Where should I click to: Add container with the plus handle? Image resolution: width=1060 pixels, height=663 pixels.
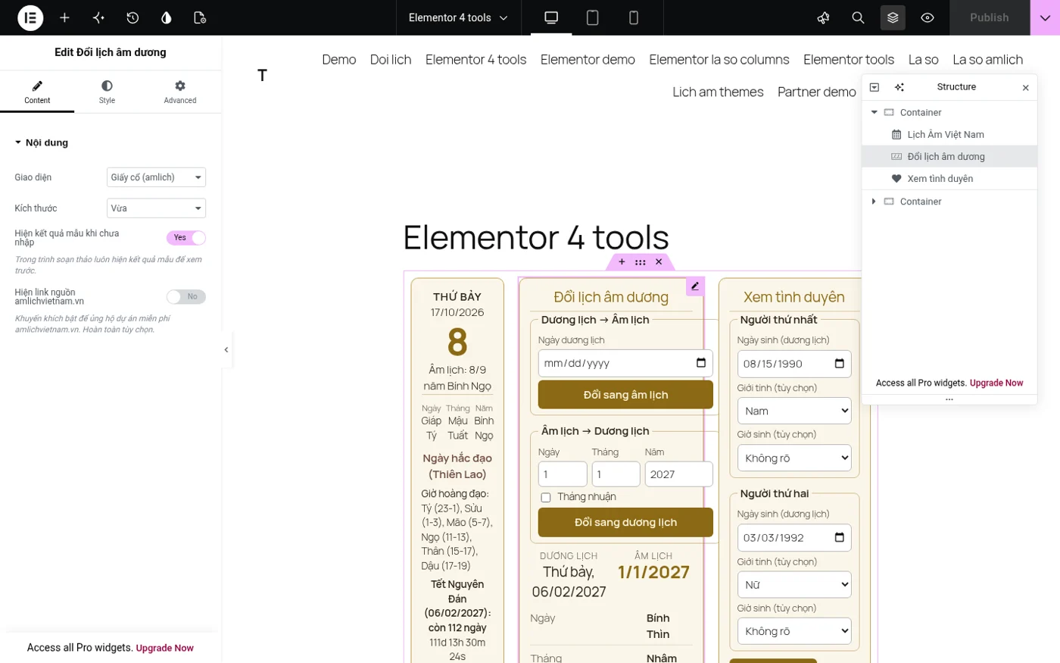click(x=622, y=262)
